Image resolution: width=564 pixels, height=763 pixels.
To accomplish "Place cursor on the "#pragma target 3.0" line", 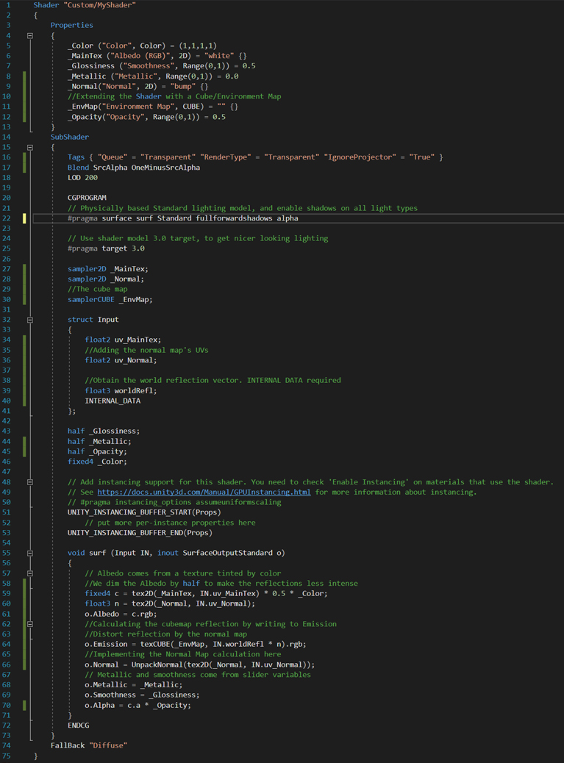I will [106, 248].
